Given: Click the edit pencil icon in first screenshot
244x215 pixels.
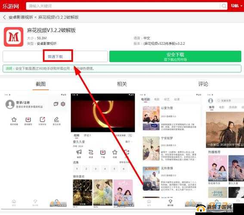Looking at the screenshot, I should pos(56,120).
